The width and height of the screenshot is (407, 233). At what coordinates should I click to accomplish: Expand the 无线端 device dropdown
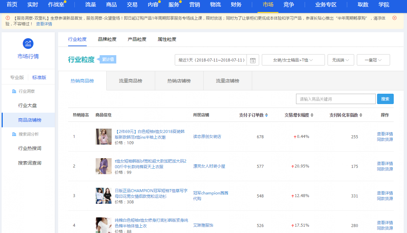(x=341, y=60)
